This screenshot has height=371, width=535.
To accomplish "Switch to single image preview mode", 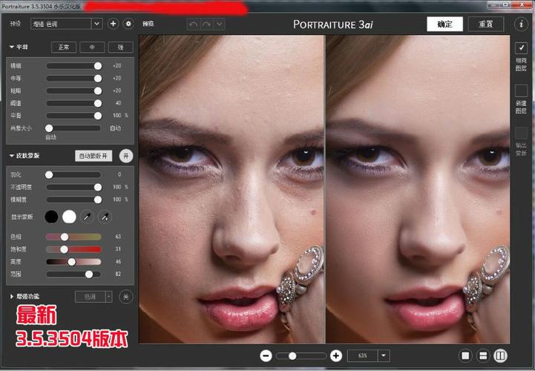I will 465,356.
